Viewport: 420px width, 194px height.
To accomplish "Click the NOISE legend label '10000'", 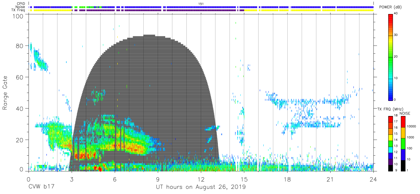I will [x=411, y=126].
